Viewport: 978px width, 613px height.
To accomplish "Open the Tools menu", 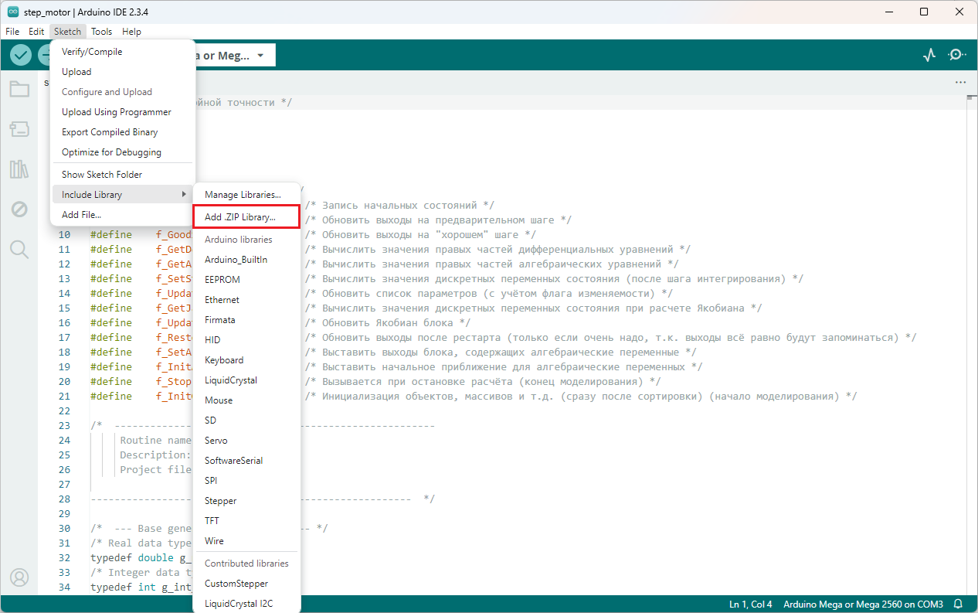I will [101, 32].
